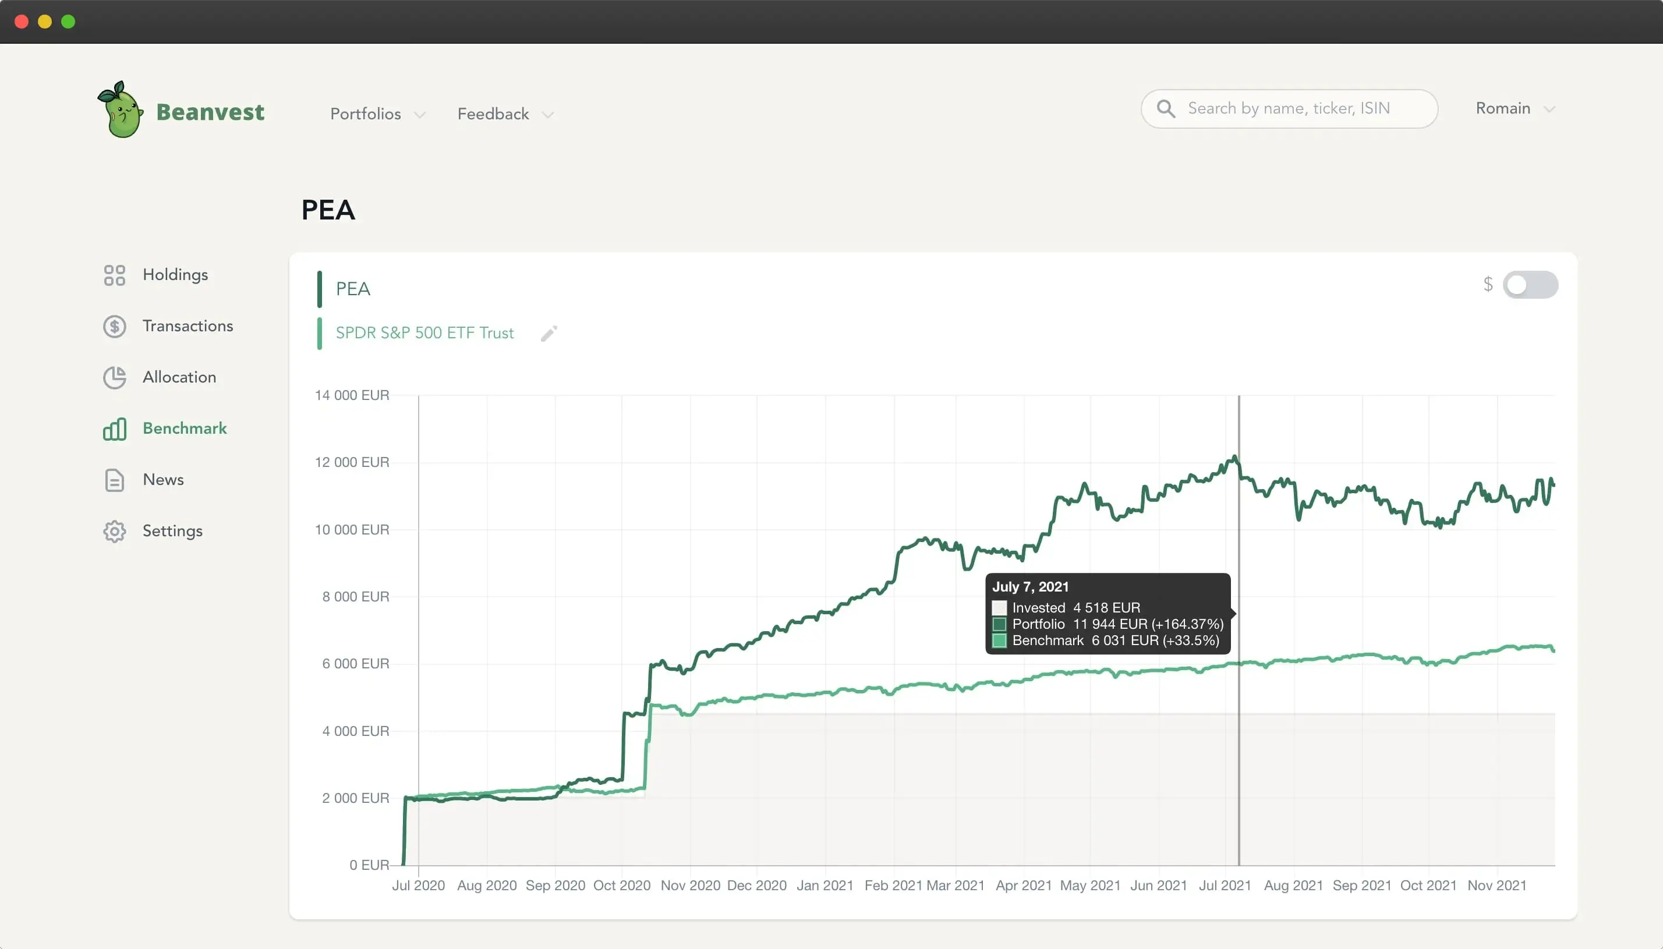Click the search magnifier icon

[1166, 109]
